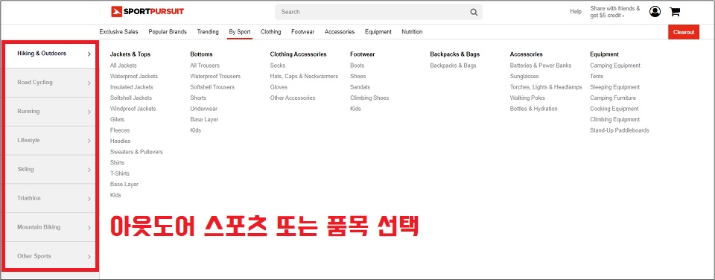715x280 pixels.
Task: Open Shorts link under Bottoms
Action: 198,98
